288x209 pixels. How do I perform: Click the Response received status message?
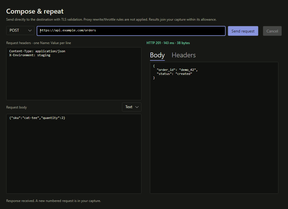(x=53, y=201)
